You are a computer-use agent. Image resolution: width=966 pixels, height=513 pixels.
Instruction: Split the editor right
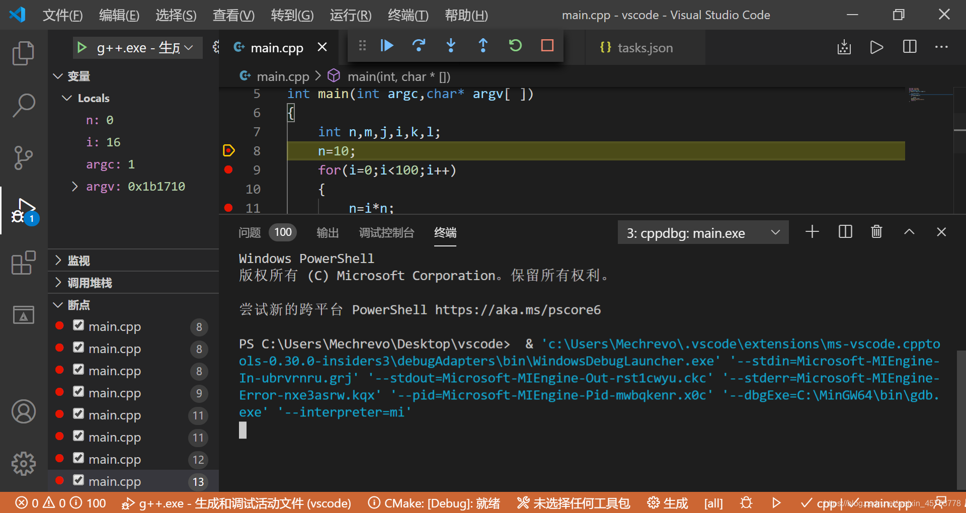[x=910, y=47]
